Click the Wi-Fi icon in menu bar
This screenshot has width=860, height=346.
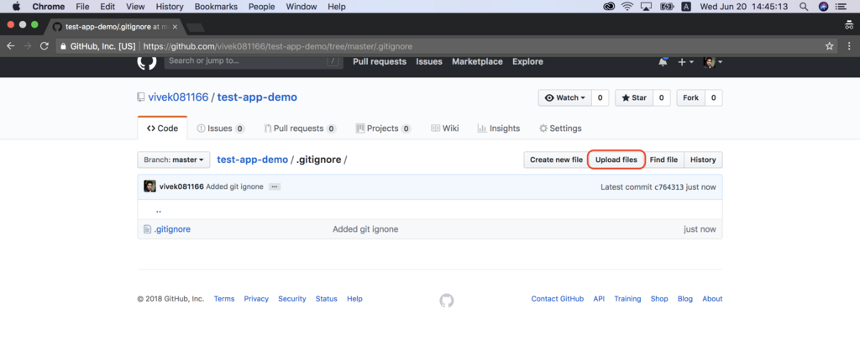pos(627,7)
